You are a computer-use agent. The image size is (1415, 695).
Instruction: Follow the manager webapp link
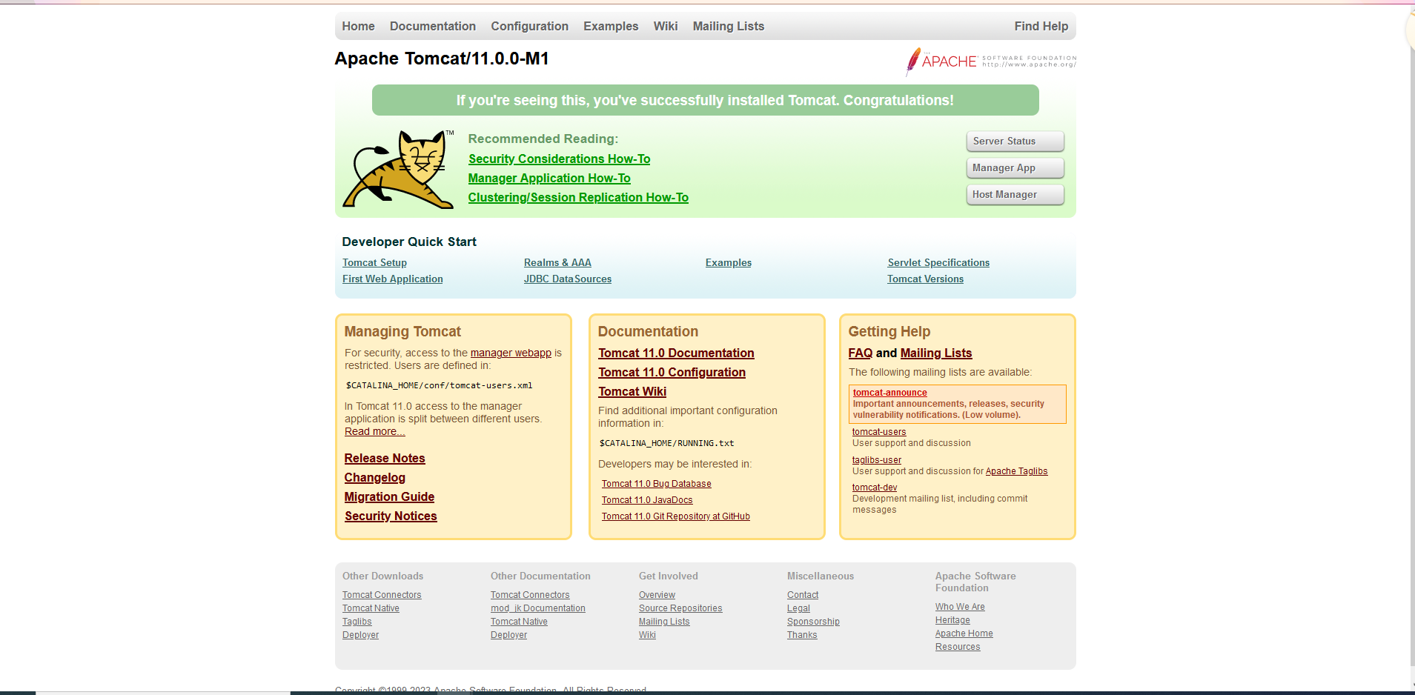pyautogui.click(x=511, y=353)
